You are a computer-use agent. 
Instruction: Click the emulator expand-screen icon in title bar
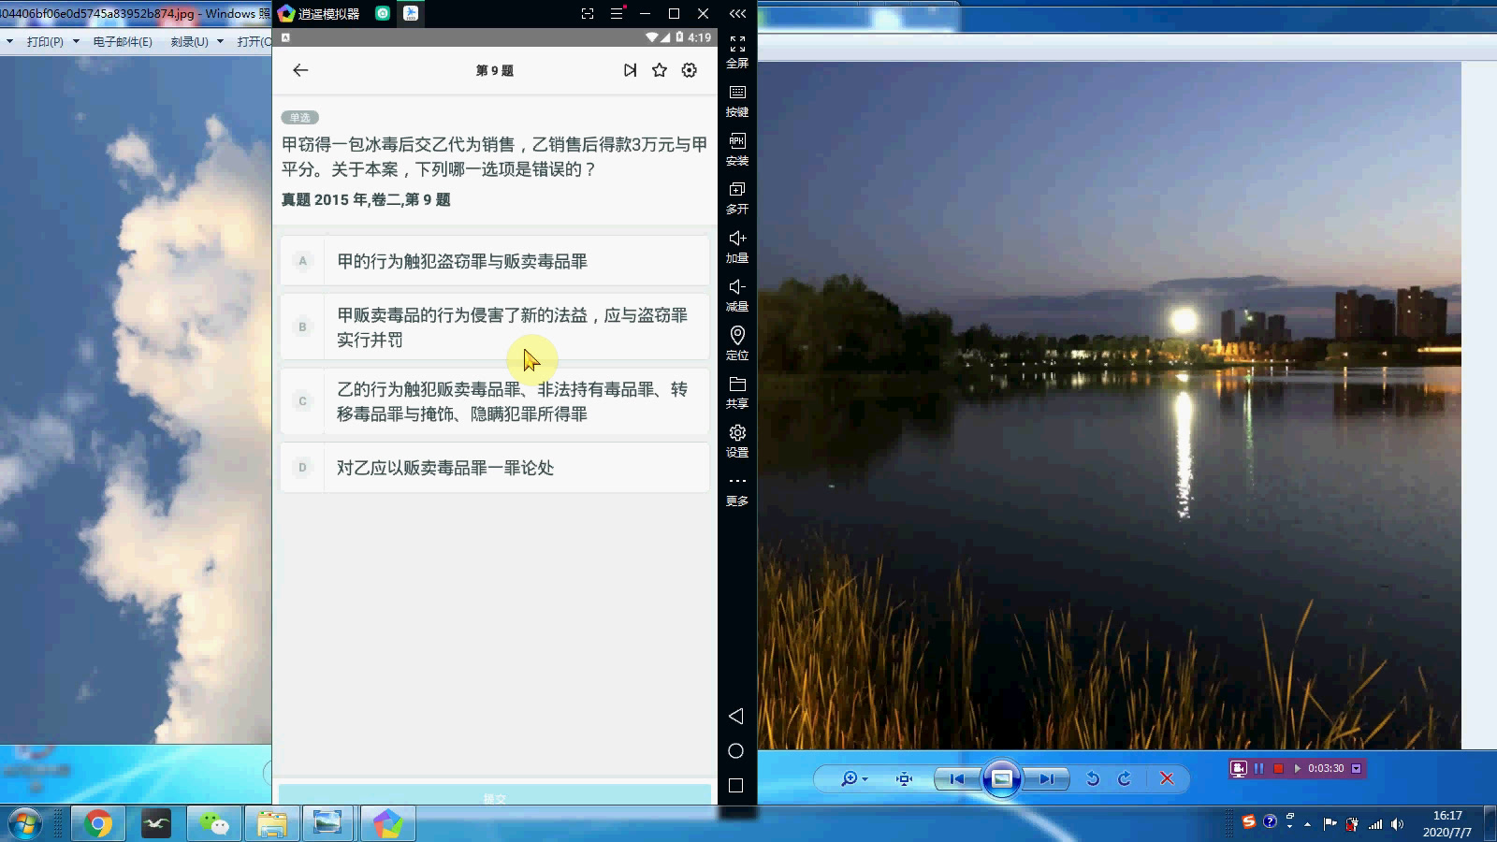588,13
